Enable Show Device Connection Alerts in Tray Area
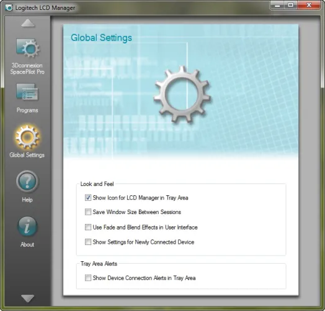This screenshot has height=311, width=325. [88, 278]
